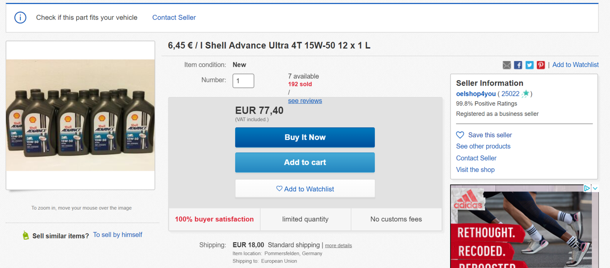This screenshot has height=268, width=610.
Task: Click the info circle icon
Action: (x=20, y=18)
